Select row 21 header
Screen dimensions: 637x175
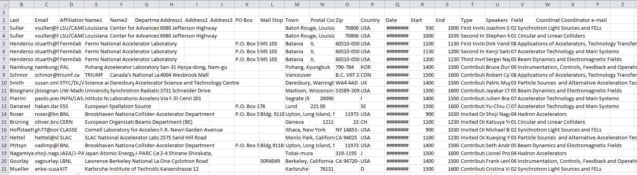pyautogui.click(x=4, y=169)
